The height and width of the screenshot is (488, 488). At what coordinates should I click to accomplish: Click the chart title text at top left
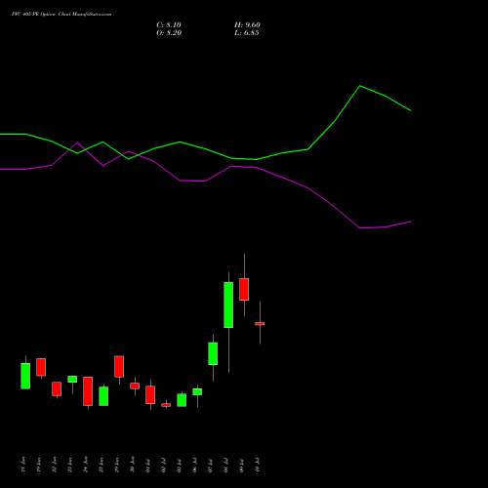click(61, 15)
